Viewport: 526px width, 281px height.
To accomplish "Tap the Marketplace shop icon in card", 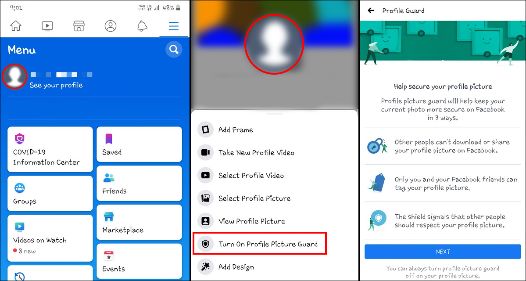I will click(109, 217).
